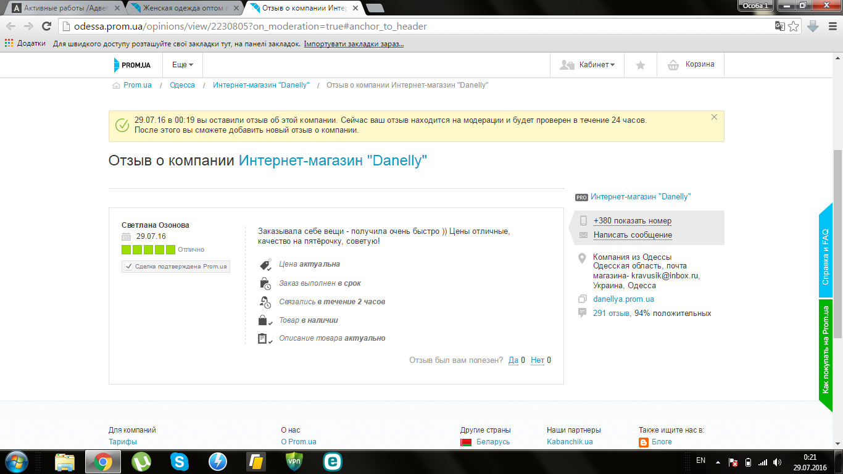843x474 pixels.
Task: Open File Explorer from taskbar
Action: coord(65,462)
